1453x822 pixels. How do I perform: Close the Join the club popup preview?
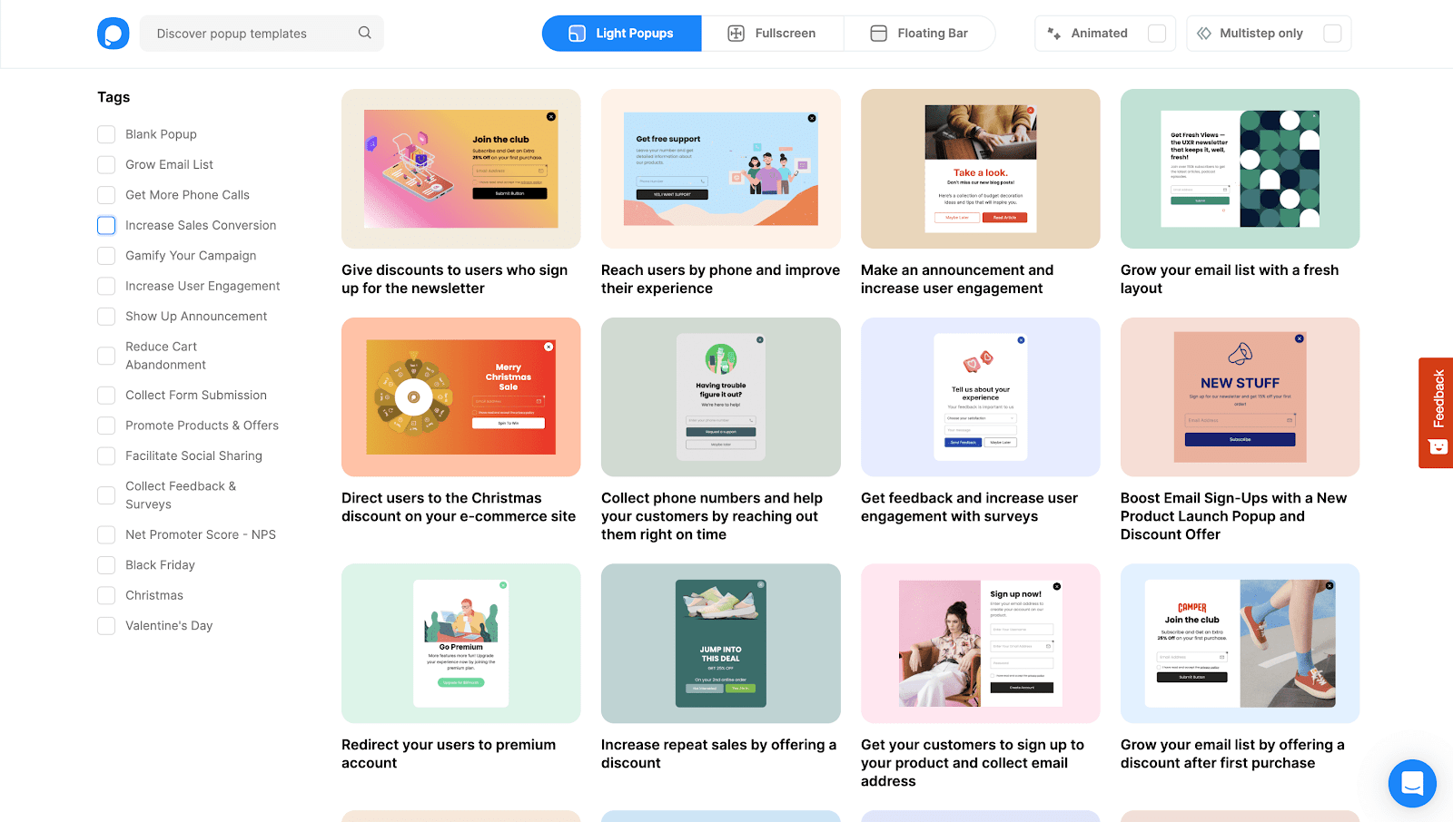tap(551, 117)
